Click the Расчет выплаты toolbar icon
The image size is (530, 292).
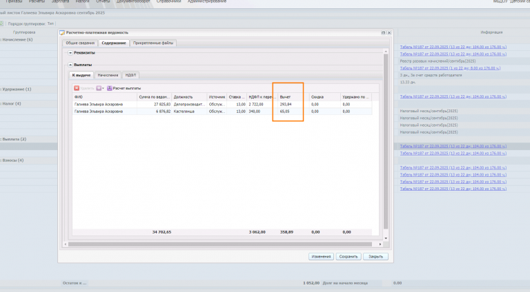click(x=110, y=88)
